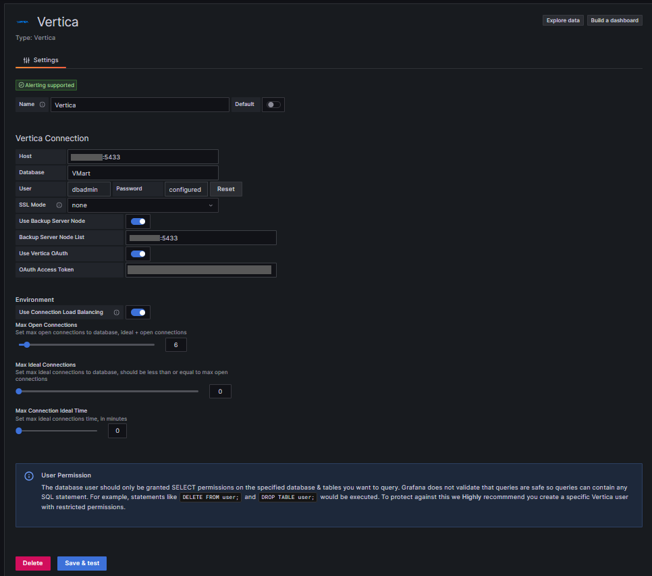Image resolution: width=652 pixels, height=576 pixels.
Task: Toggle the Default data source switch
Action: [x=273, y=105]
